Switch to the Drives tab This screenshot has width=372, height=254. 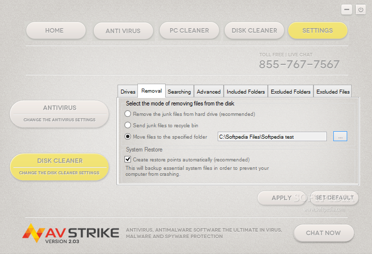coord(128,92)
